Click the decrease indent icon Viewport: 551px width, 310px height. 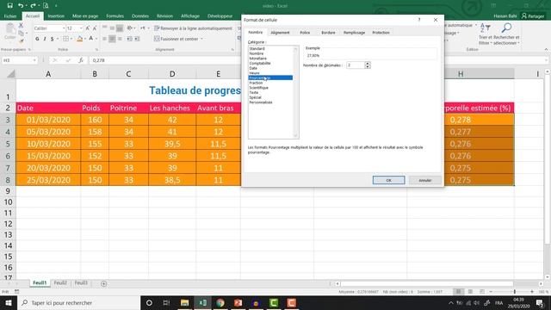point(129,39)
